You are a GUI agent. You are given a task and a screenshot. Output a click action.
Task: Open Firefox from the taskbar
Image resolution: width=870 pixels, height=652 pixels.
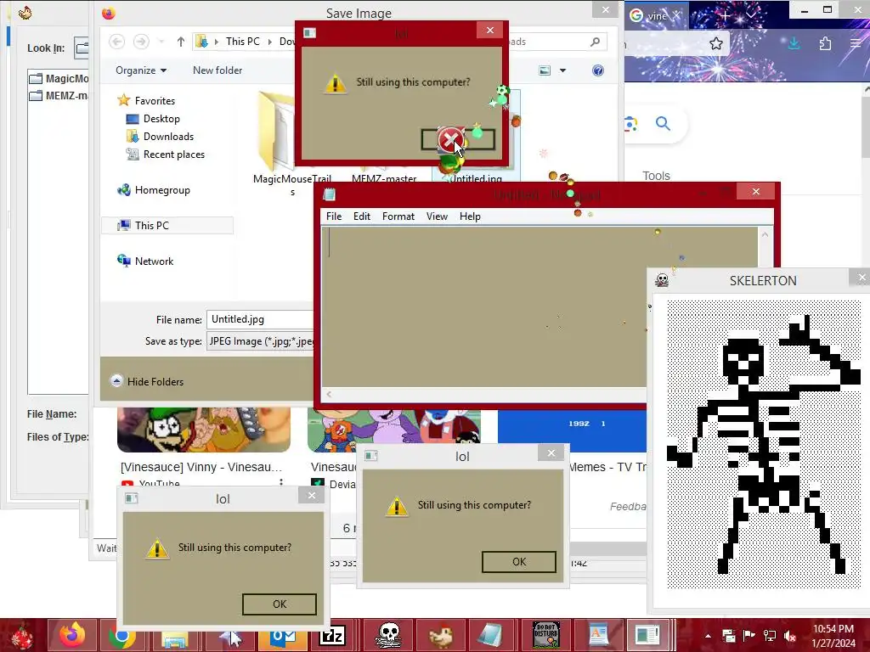pyautogui.click(x=72, y=635)
